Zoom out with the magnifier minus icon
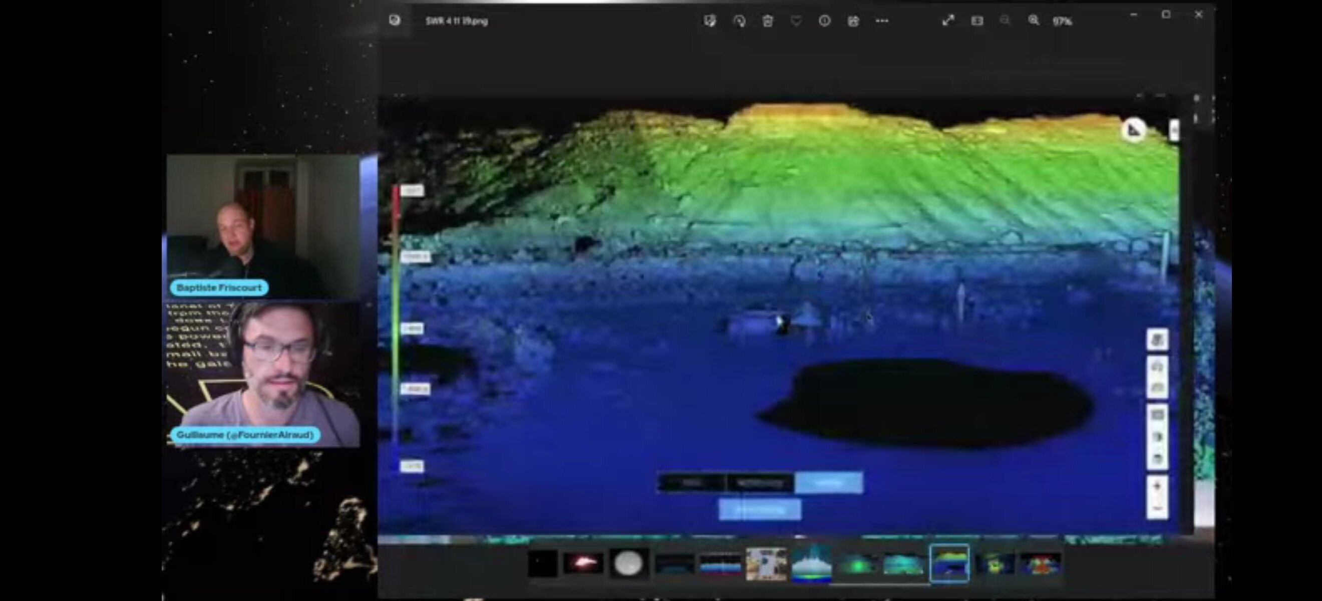Screen dimensions: 1322x601 point(1005,21)
